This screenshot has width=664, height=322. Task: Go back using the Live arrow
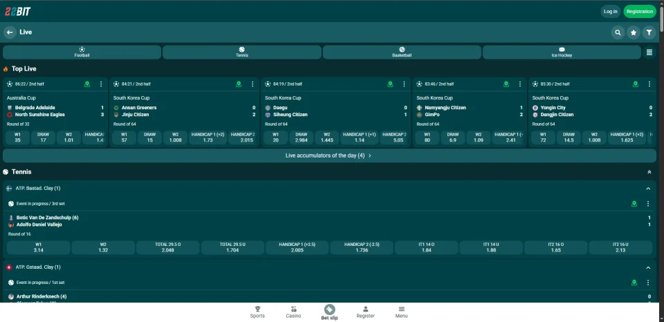[10, 32]
